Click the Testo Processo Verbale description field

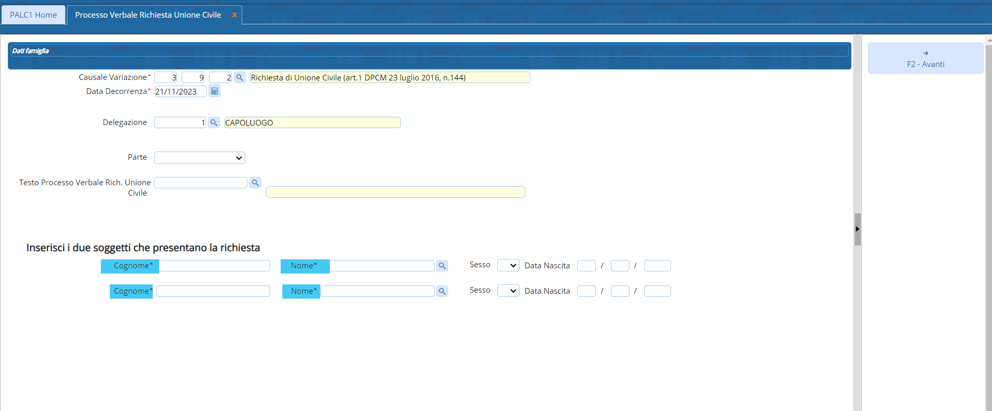(396, 192)
